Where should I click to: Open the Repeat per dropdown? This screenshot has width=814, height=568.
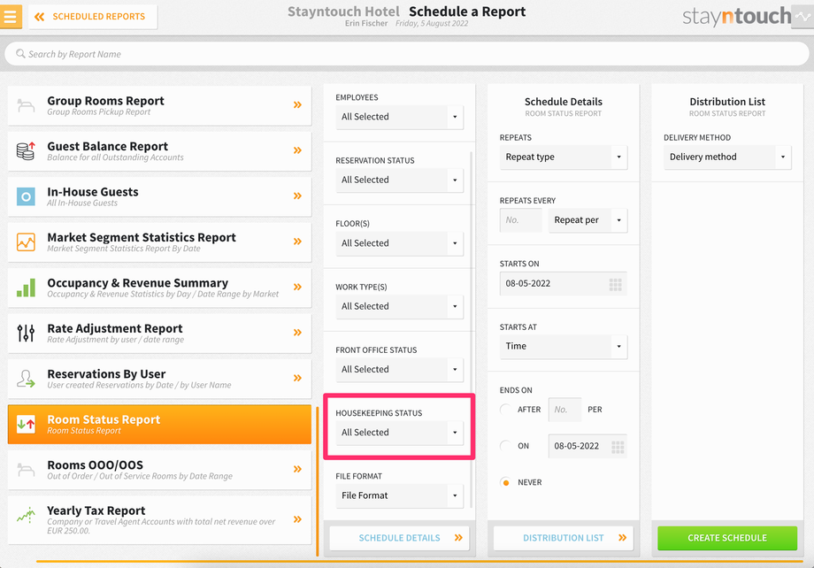click(x=587, y=220)
